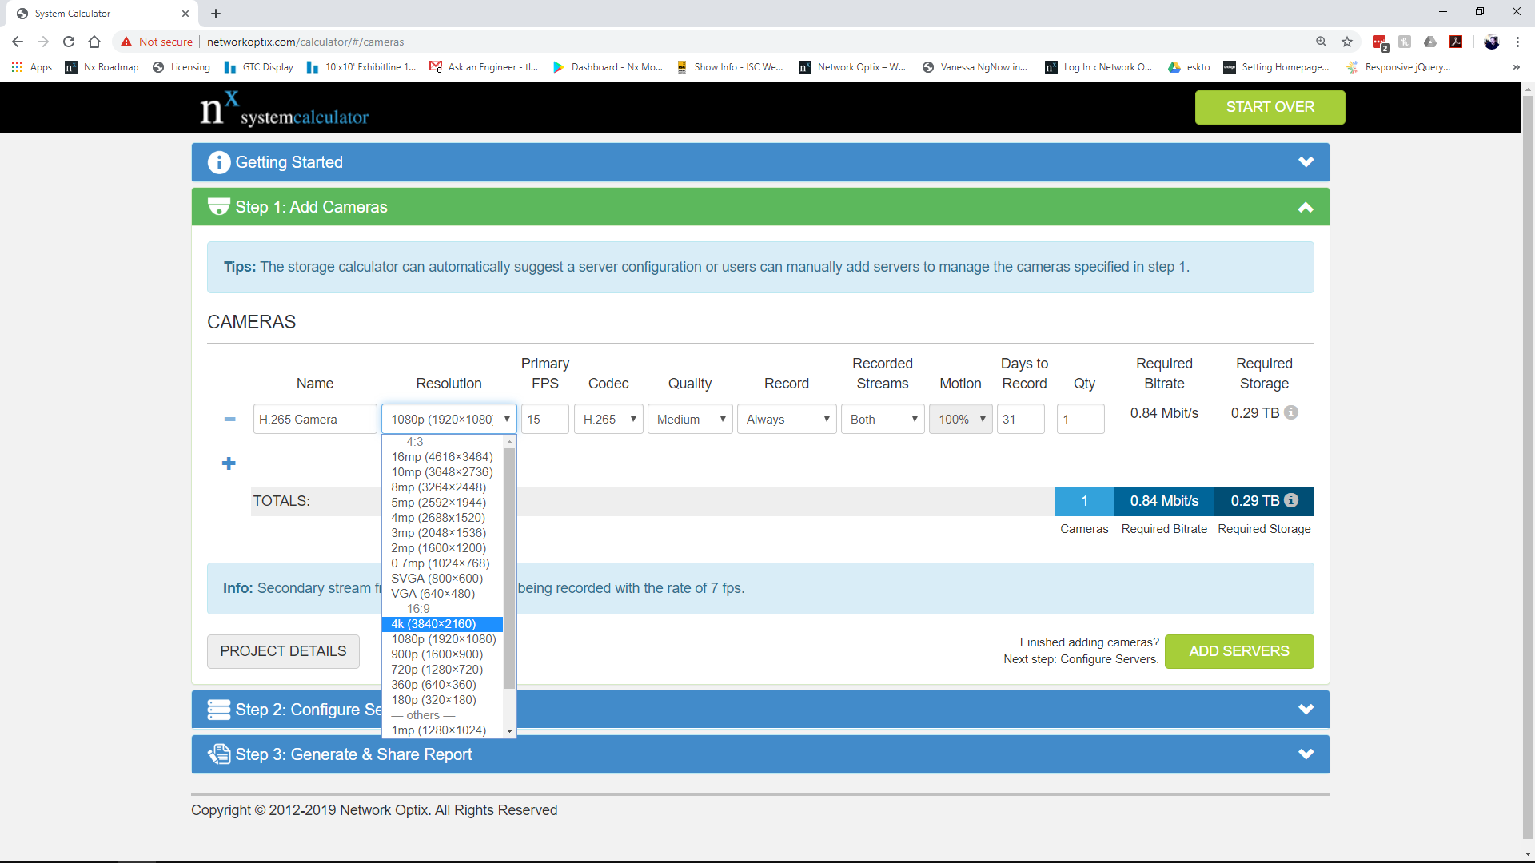The image size is (1535, 863).
Task: Go back with browser back arrow
Action: click(18, 42)
